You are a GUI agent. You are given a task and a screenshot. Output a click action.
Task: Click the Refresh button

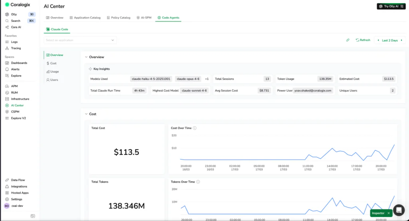(363, 40)
